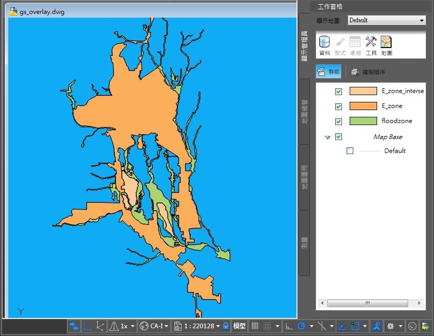Click the scale sheet icon before 1:220128

(178, 326)
